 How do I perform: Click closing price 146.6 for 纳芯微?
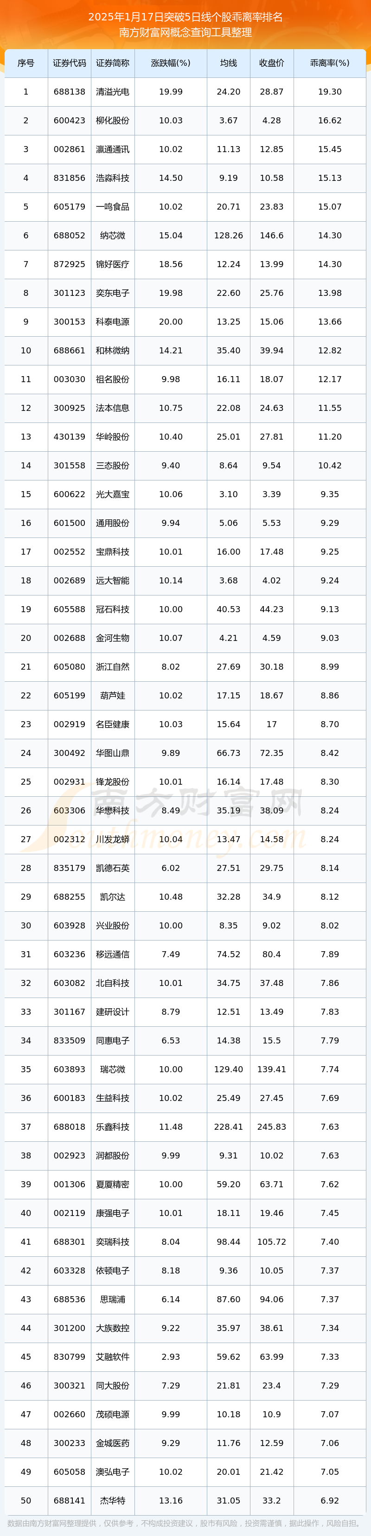coord(271,236)
